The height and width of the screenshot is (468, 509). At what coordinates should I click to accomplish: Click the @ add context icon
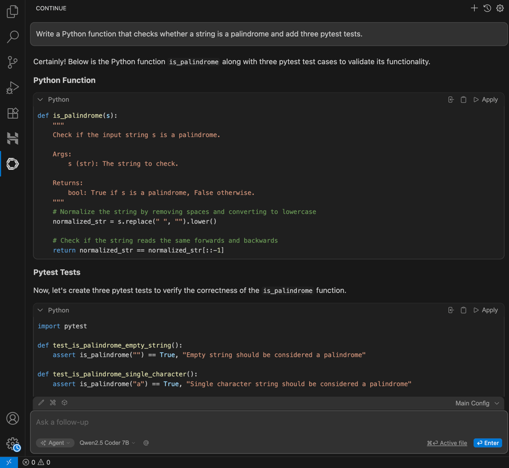[146, 443]
